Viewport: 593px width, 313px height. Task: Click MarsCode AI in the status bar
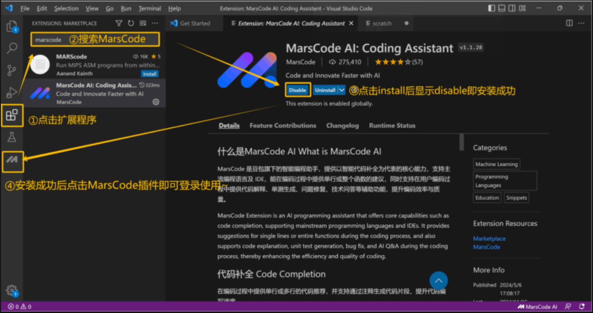[537, 307]
